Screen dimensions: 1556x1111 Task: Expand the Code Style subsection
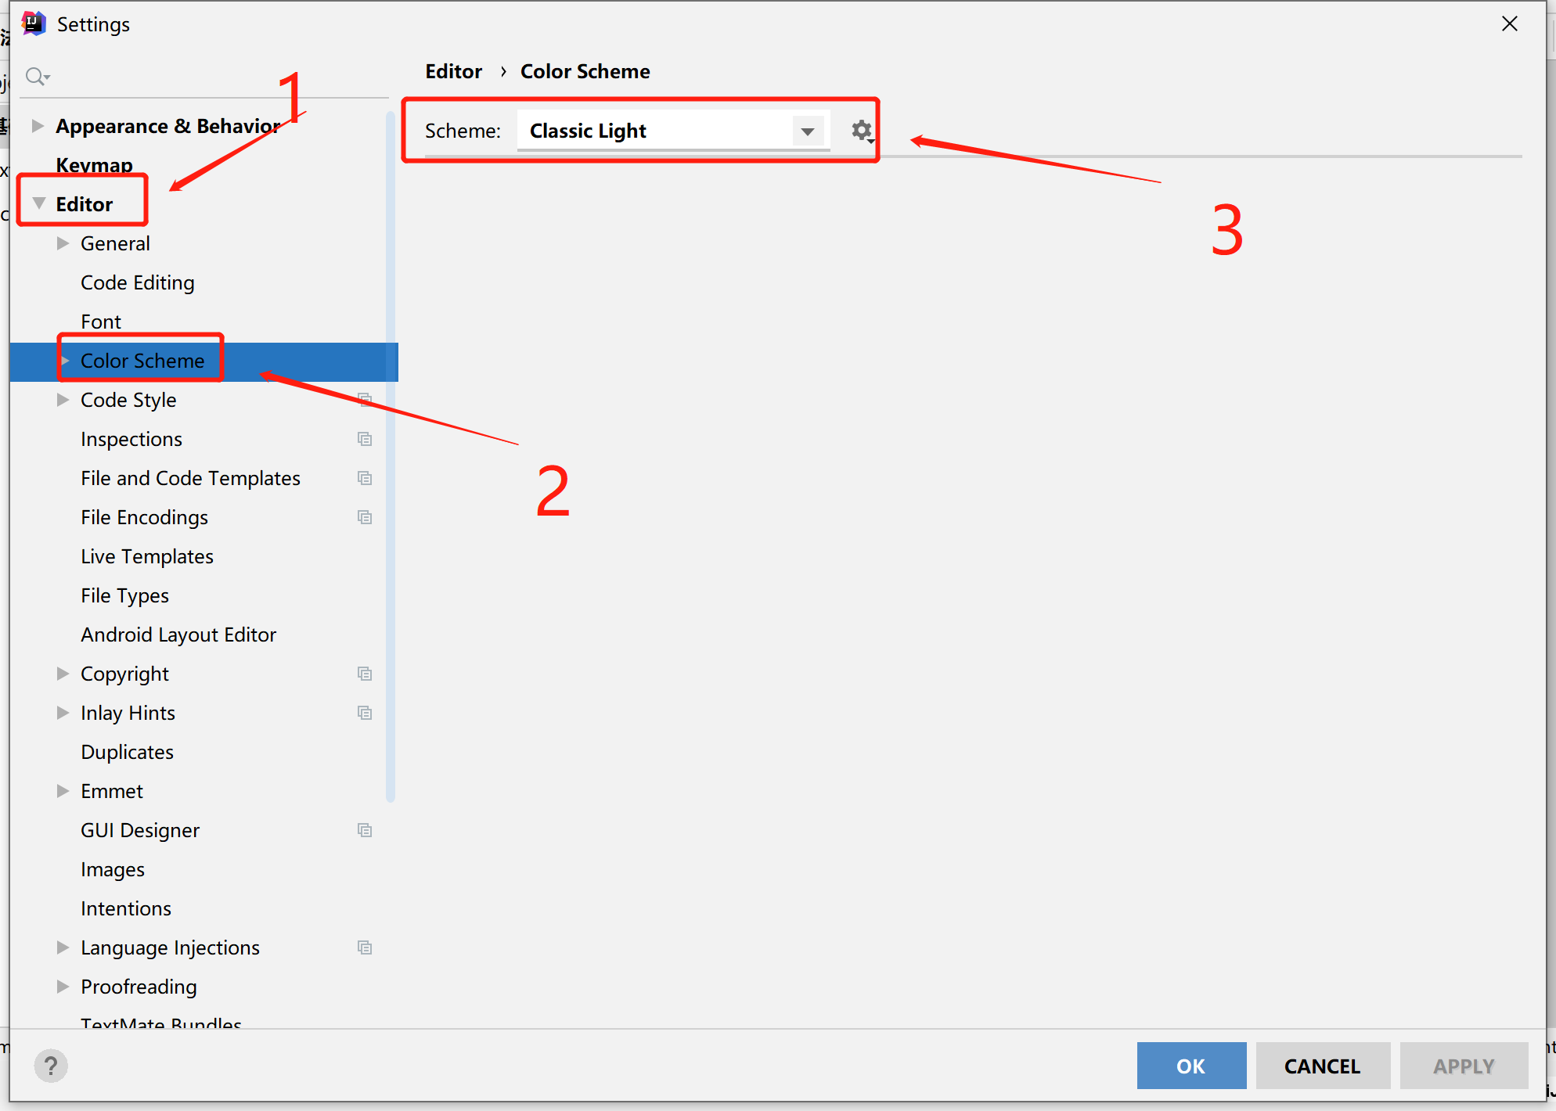[x=65, y=399]
